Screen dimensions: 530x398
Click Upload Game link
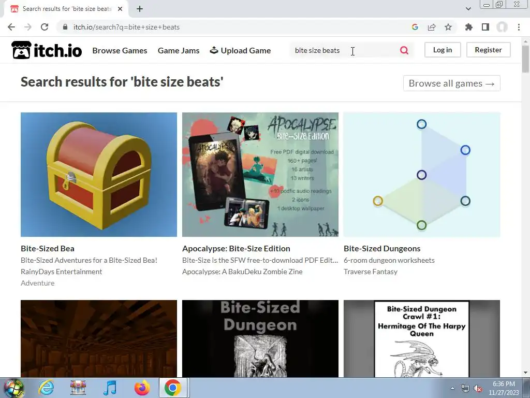240,50
